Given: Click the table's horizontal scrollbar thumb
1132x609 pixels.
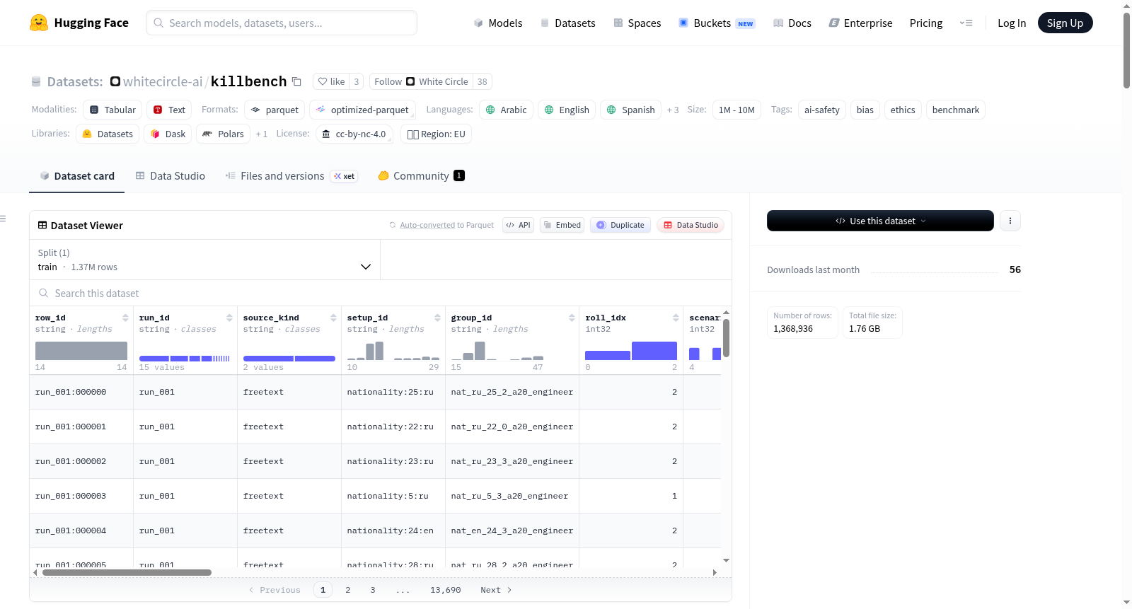Looking at the screenshot, I should tap(127, 572).
